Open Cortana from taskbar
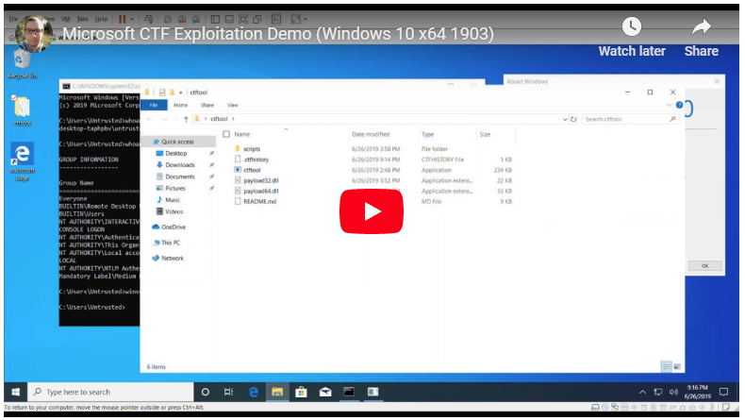The image size is (745, 420). [x=206, y=392]
